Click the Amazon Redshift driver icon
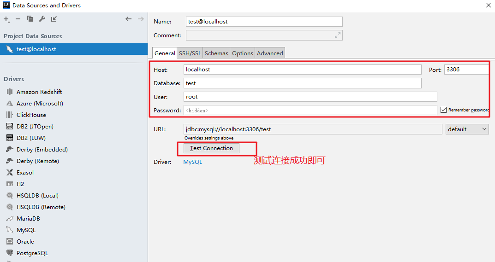This screenshot has height=262, width=495. click(10, 92)
